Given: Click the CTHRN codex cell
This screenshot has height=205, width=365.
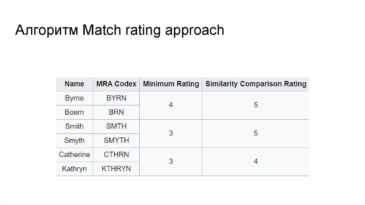Looking at the screenshot, I should click(x=116, y=155).
